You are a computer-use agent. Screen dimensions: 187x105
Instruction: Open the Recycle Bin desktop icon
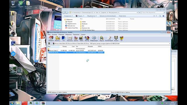coord(13,4)
